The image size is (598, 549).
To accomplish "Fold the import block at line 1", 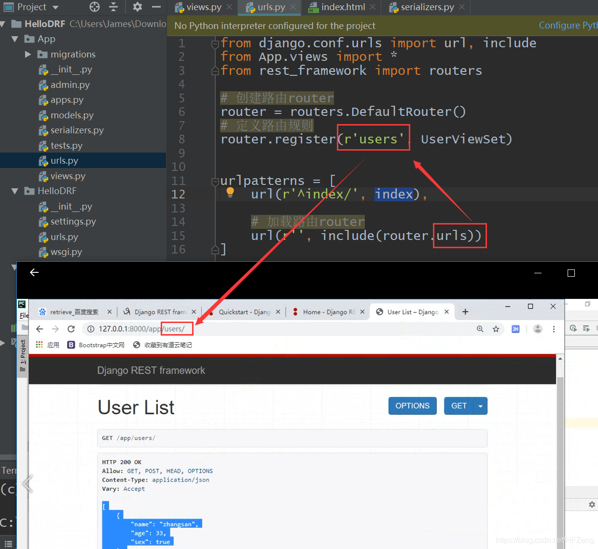I will pos(215,44).
